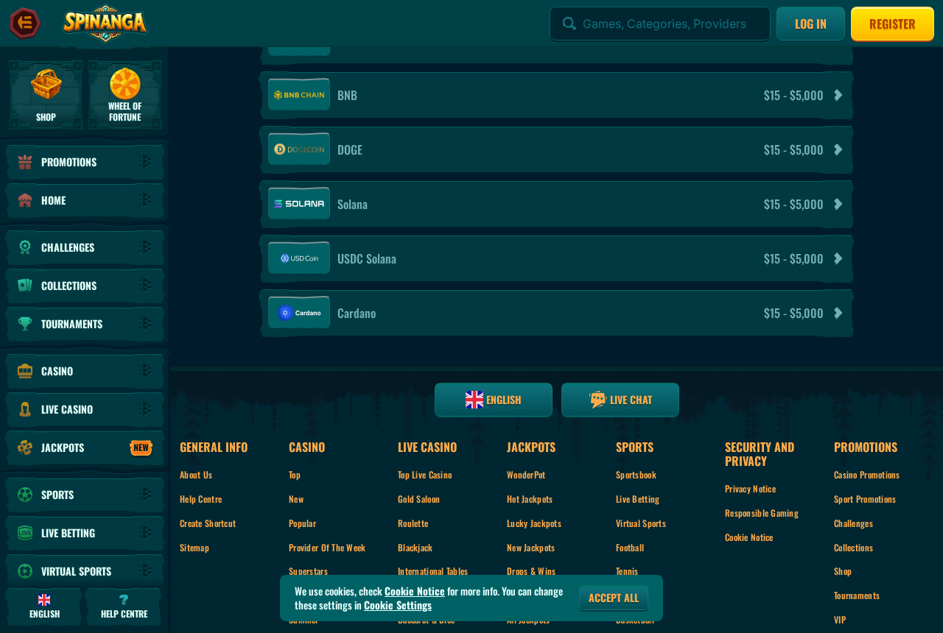
Task: Open Virtual Sports footer link
Action: [x=641, y=523]
